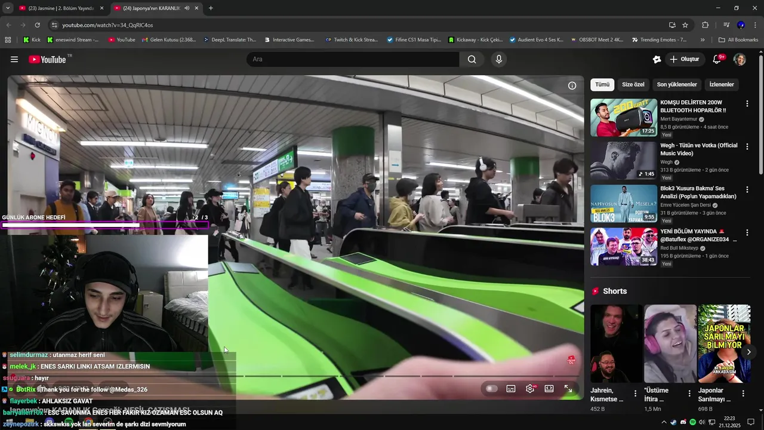The height and width of the screenshot is (430, 764).
Task: Play the JAPONLAR SARILMAYI BİLMİYOR short
Action: (x=724, y=343)
